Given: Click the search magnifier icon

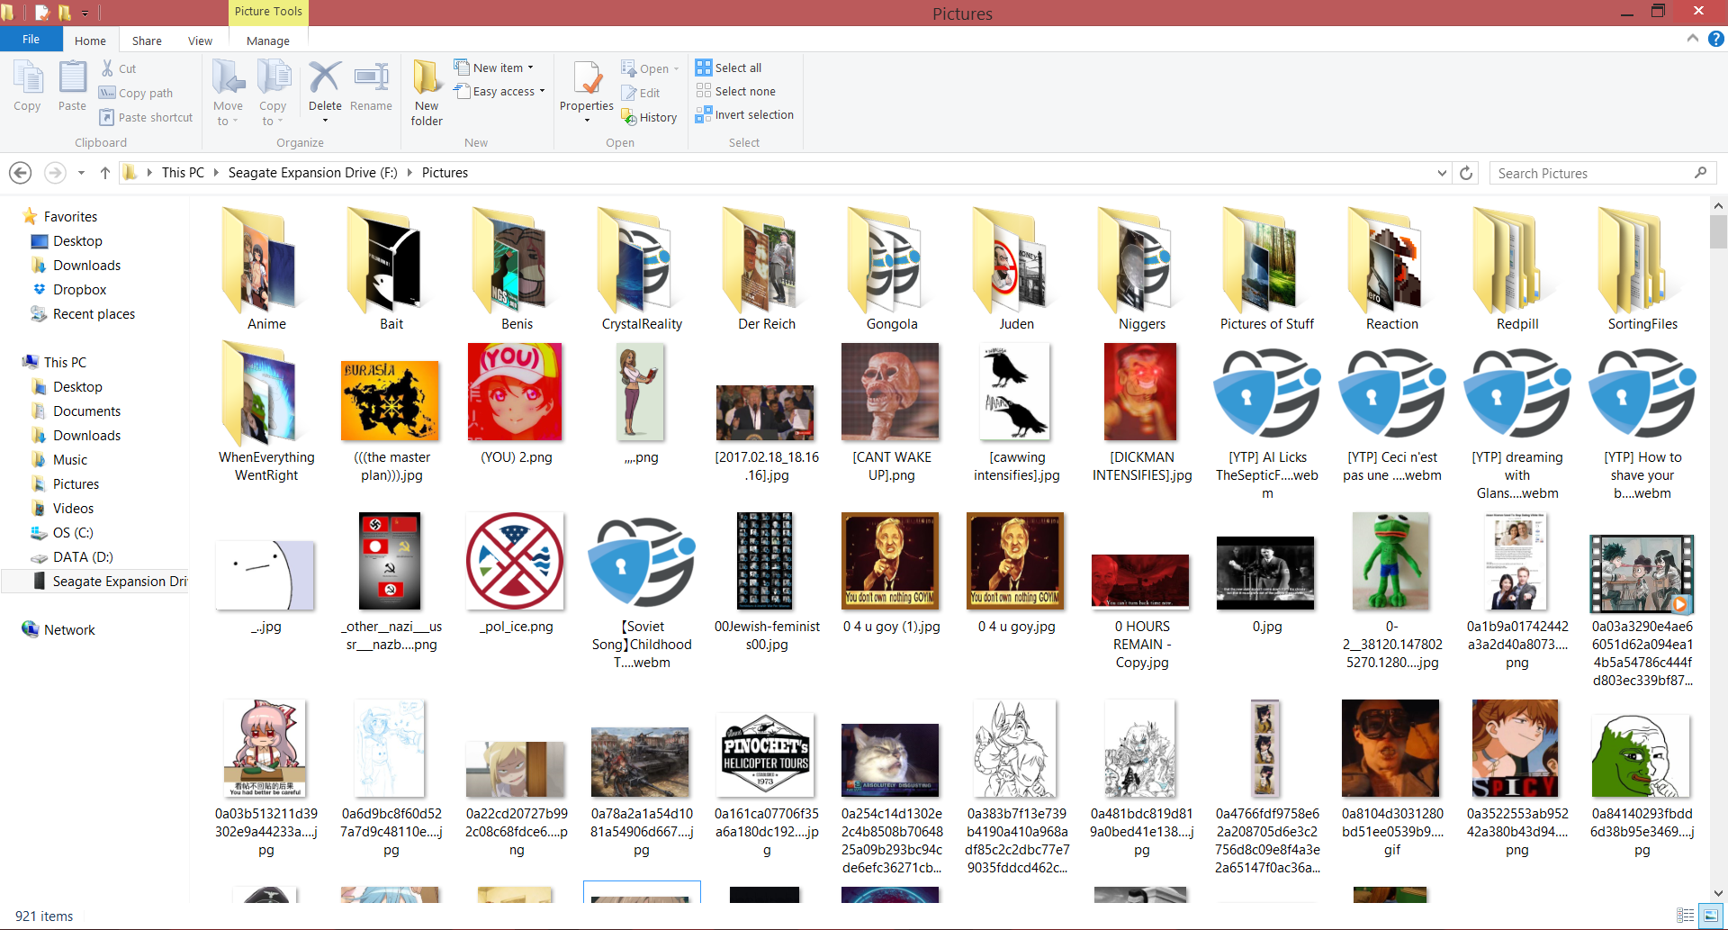Looking at the screenshot, I should 1700,173.
